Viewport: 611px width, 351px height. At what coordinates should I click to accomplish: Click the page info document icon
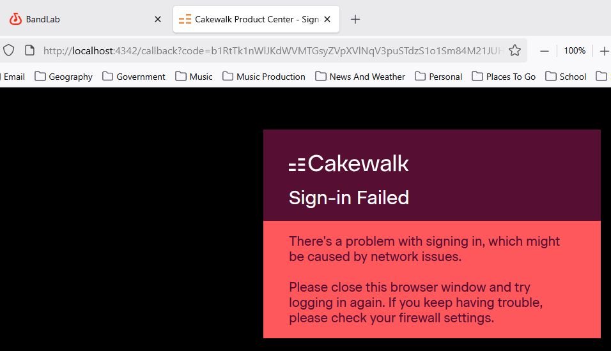coord(29,50)
